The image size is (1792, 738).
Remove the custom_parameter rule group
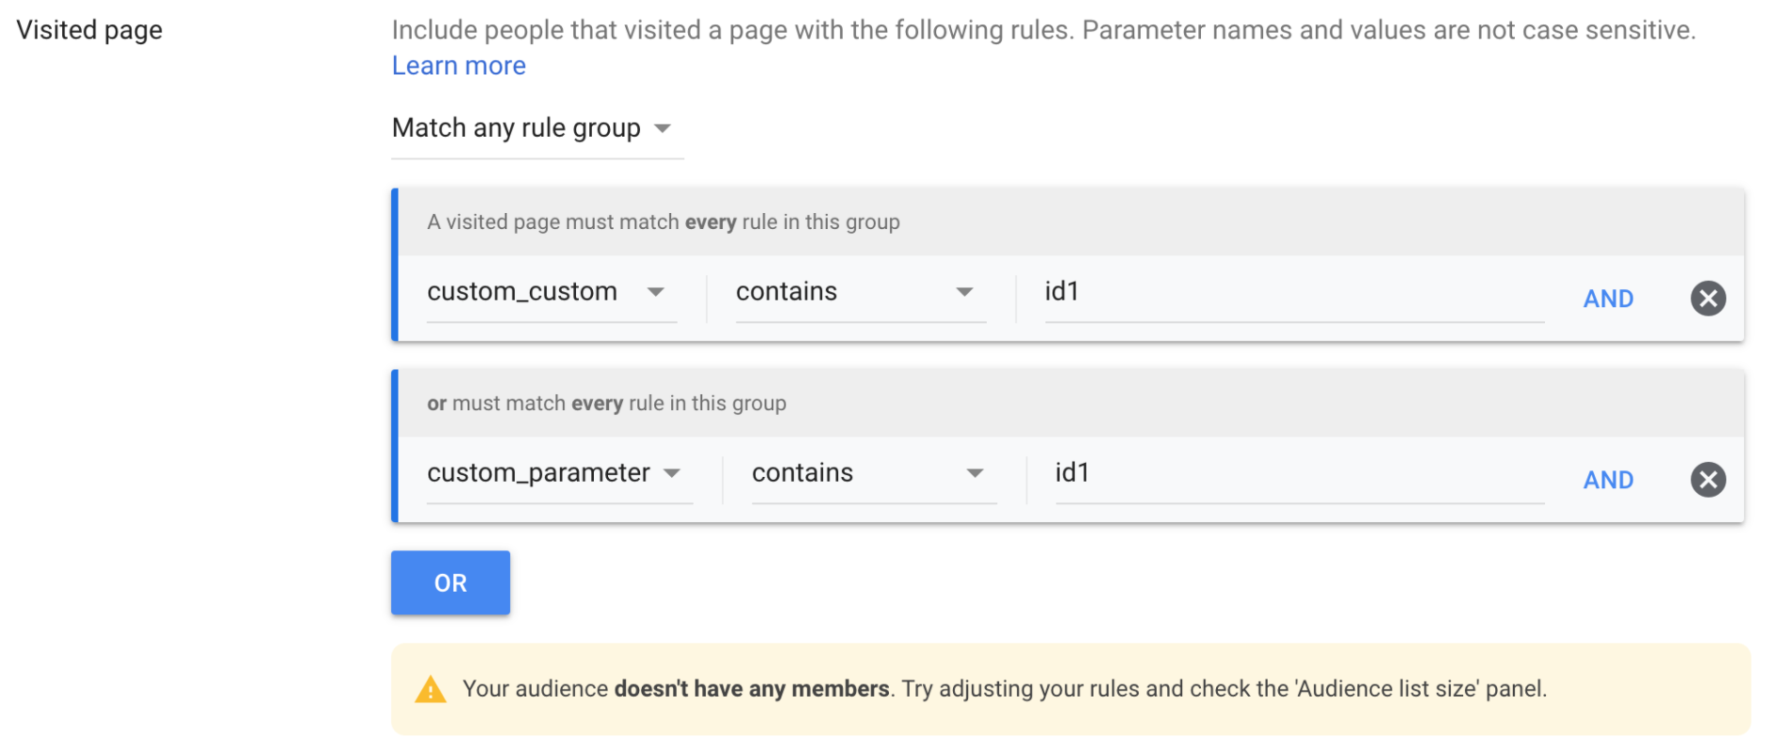click(1707, 480)
